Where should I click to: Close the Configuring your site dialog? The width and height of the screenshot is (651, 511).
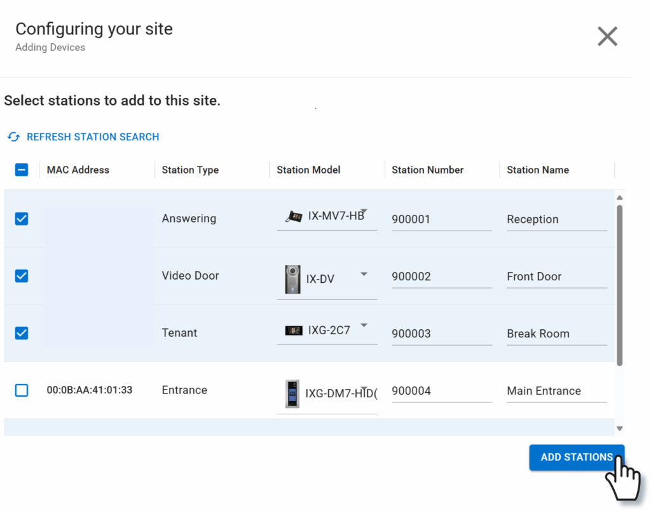pos(607,37)
